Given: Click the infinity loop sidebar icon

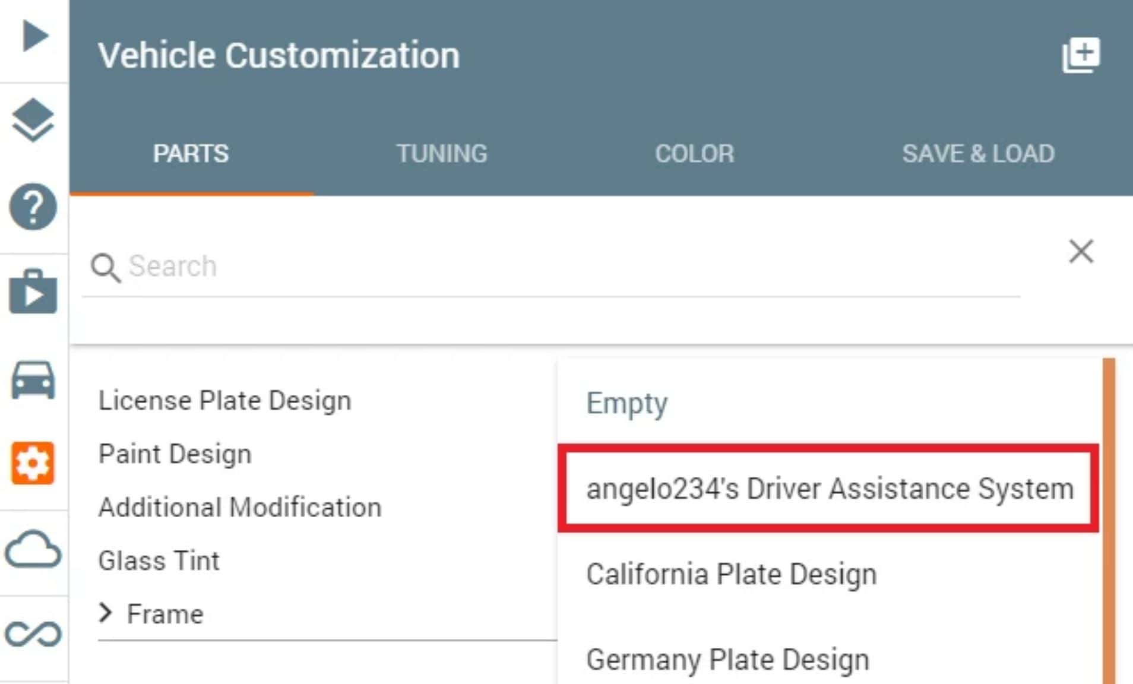Looking at the screenshot, I should point(33,634).
